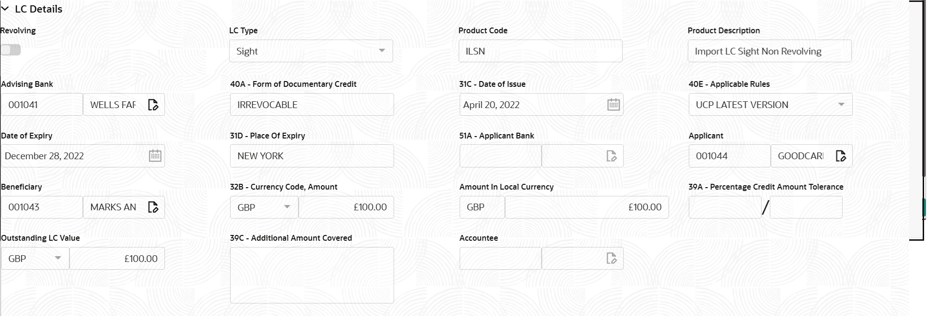This screenshot has height=316, width=927.
Task: Open the Outstanding LC Value currency dropdown
Action: (58, 258)
